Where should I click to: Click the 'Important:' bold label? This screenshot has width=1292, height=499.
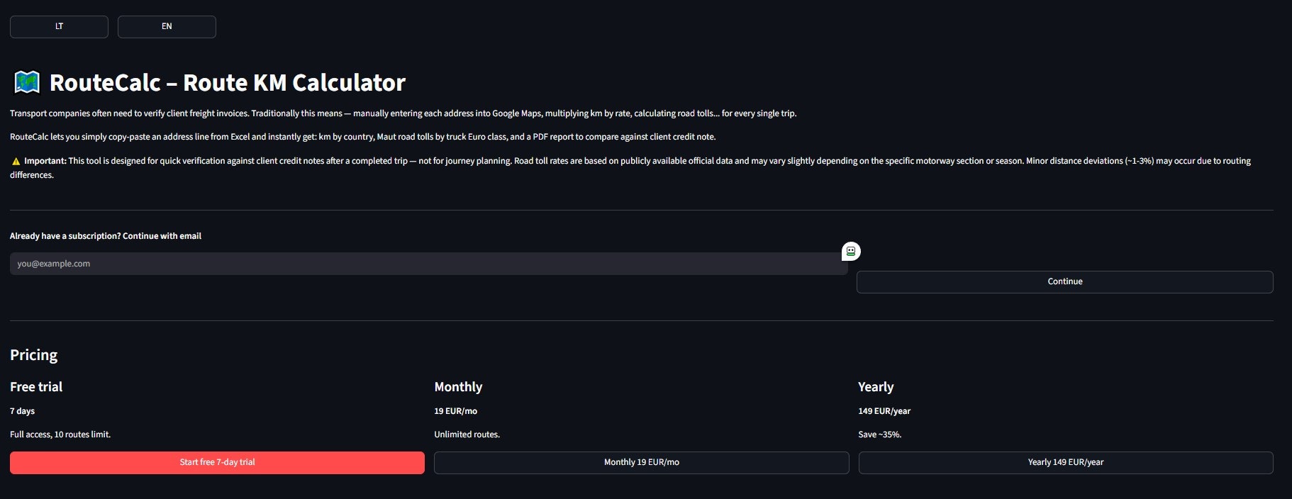tap(45, 161)
